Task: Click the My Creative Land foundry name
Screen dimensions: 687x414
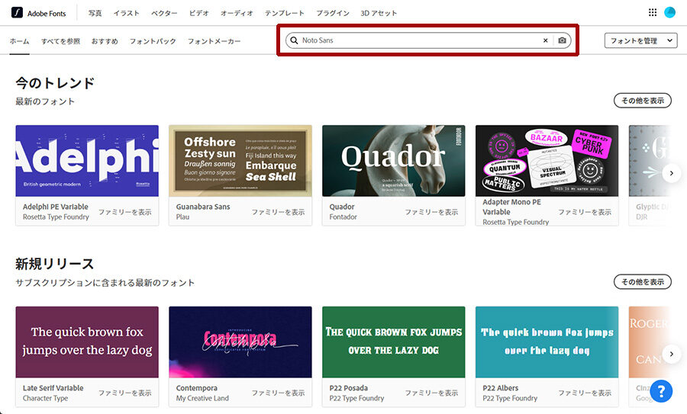Action: [202, 398]
